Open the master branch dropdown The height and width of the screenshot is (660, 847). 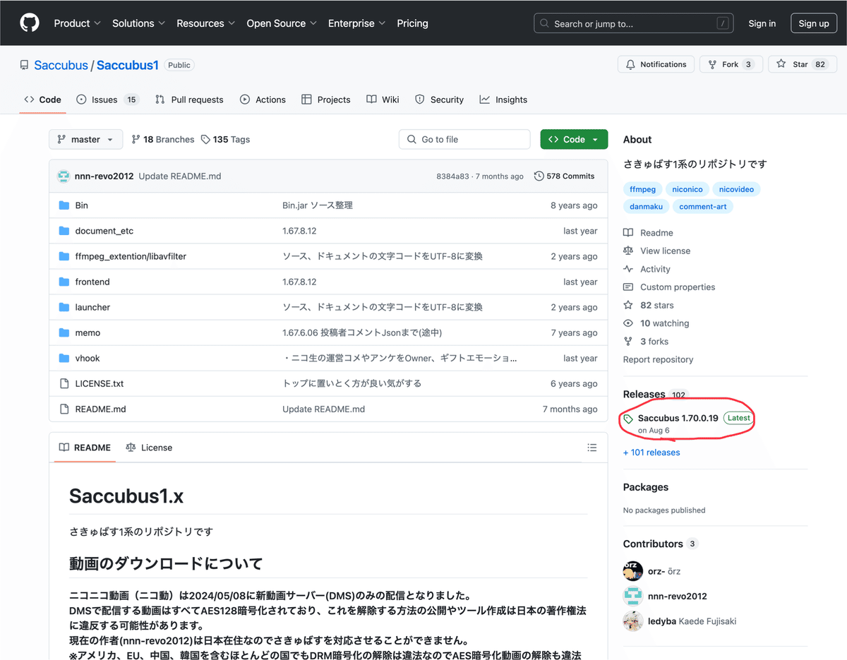pyautogui.click(x=85, y=140)
